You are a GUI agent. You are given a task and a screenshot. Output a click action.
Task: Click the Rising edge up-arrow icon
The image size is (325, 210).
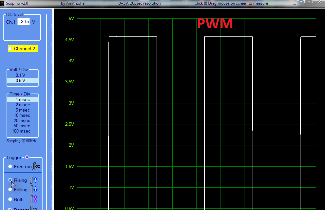pos(34,180)
